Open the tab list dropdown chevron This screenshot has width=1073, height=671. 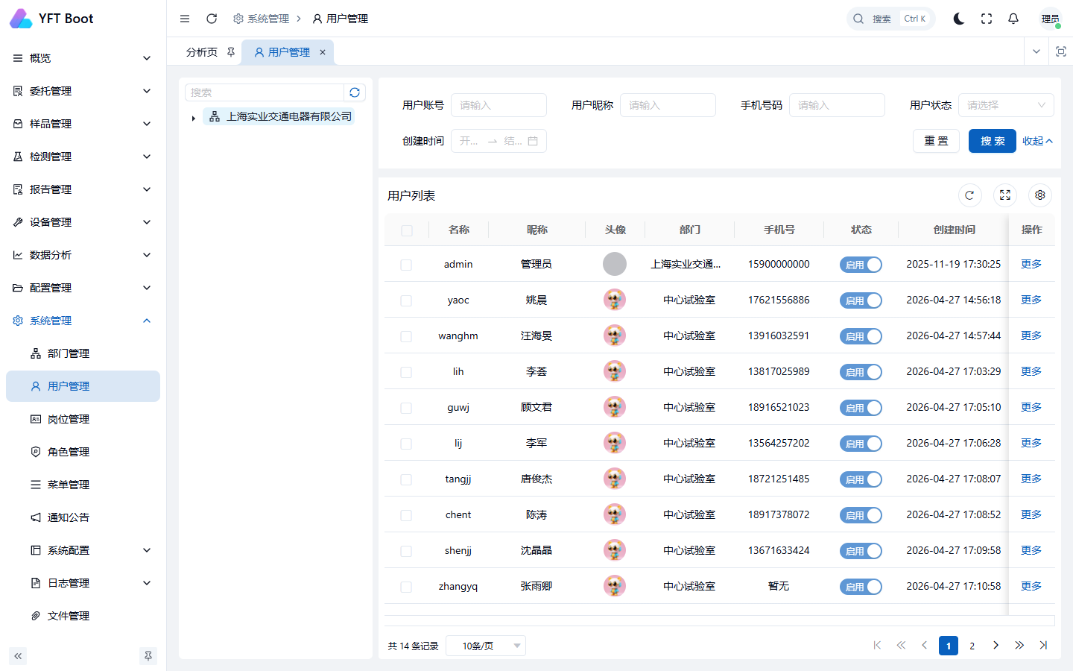[x=1036, y=51]
